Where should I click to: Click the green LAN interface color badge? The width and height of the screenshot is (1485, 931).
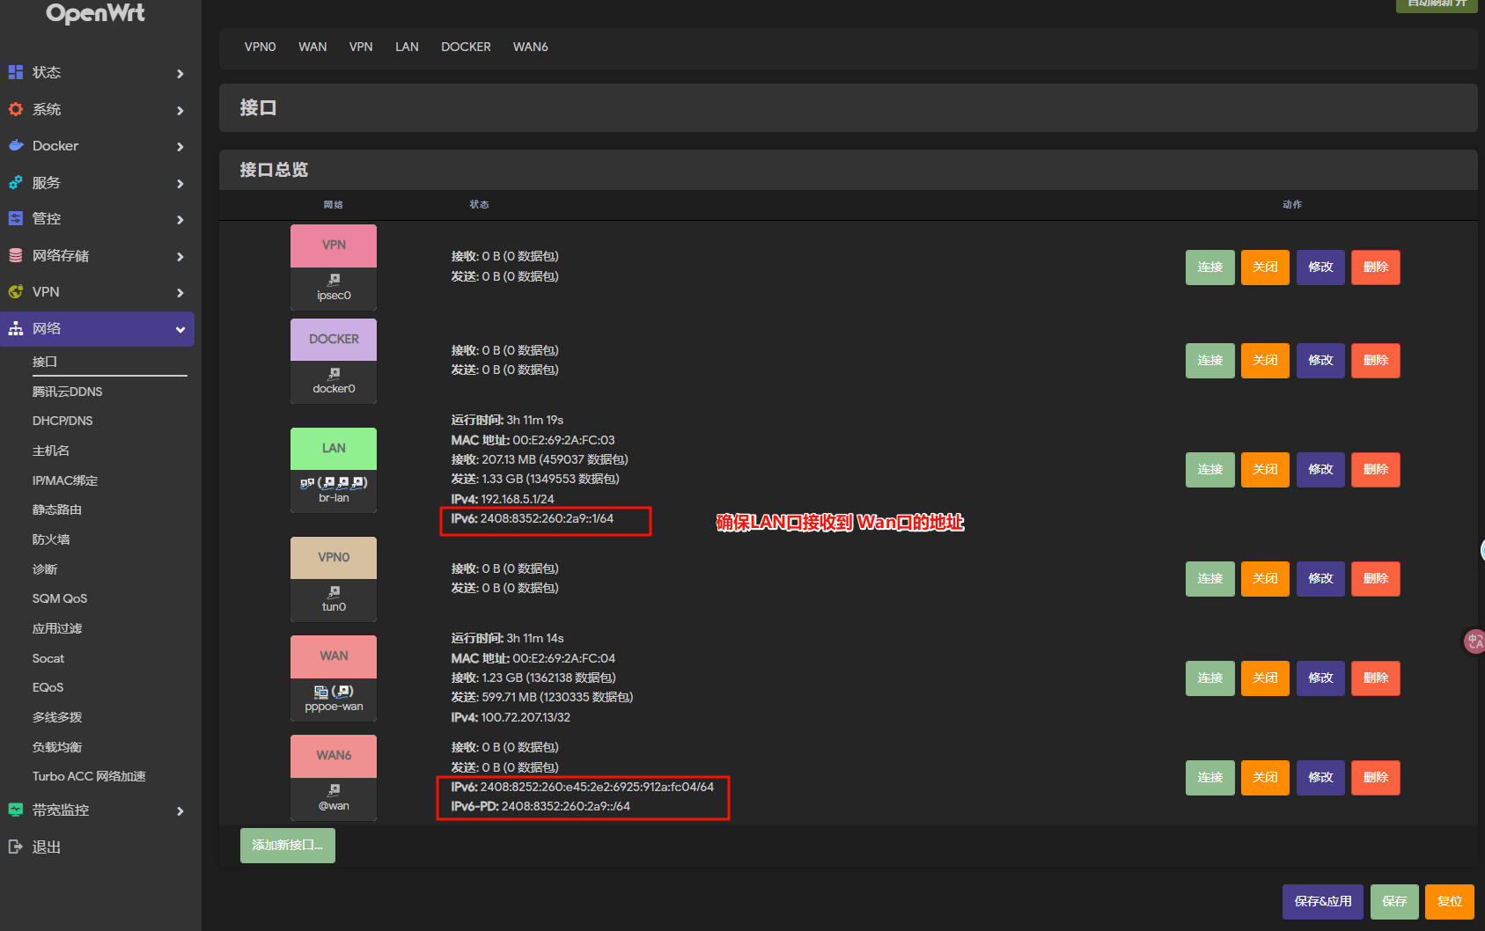[x=334, y=449]
